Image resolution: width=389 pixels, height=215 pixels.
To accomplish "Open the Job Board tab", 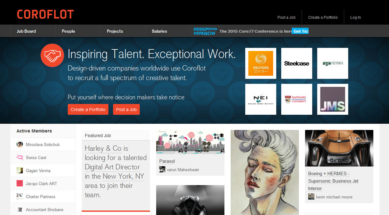I will point(26,31).
